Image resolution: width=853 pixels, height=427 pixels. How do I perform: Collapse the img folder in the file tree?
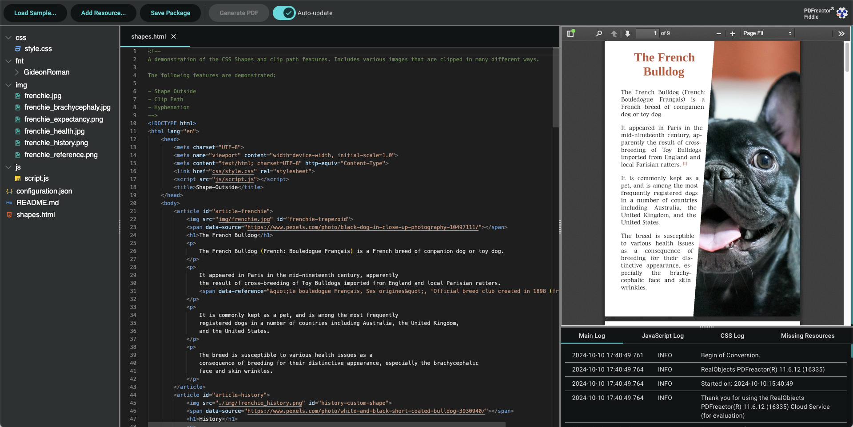(8, 85)
